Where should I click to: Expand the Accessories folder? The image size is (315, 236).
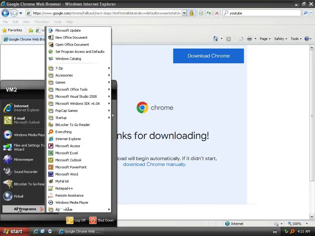pos(79,75)
